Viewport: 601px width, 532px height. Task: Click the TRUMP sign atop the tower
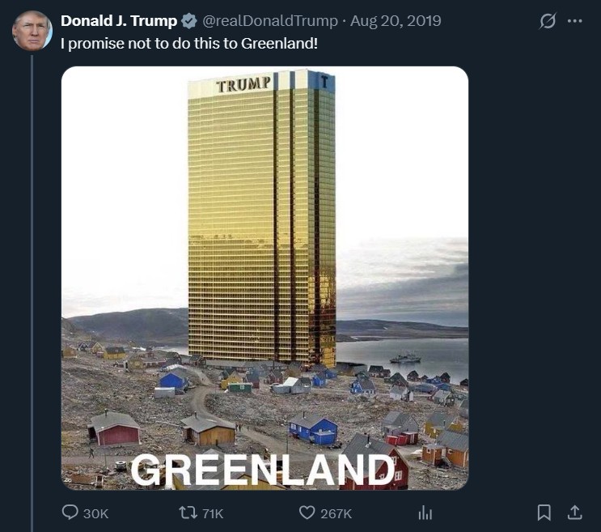point(243,84)
